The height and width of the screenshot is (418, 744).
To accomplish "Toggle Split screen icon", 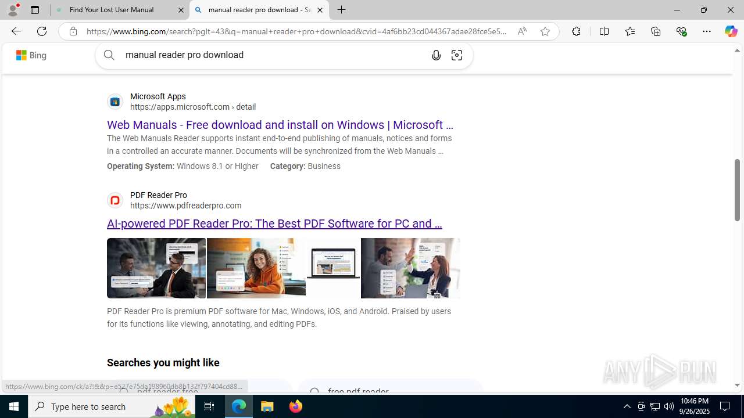I will pyautogui.click(x=604, y=31).
